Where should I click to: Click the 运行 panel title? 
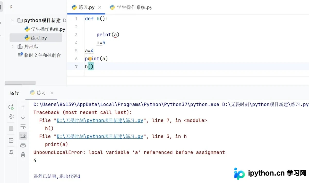pos(14,93)
